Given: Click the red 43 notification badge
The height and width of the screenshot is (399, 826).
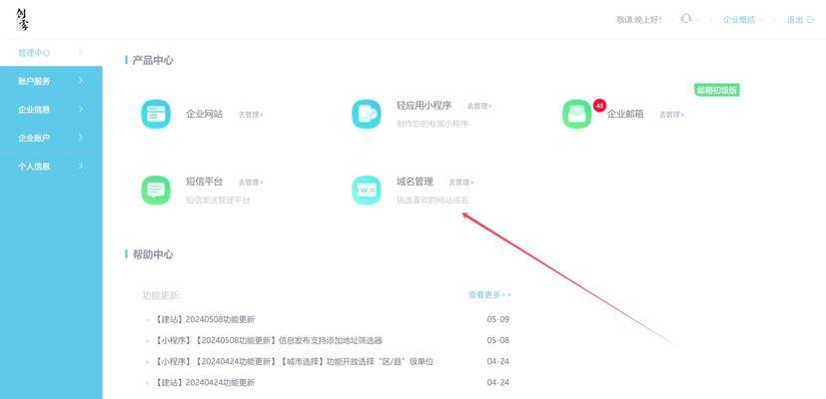Looking at the screenshot, I should pos(599,106).
